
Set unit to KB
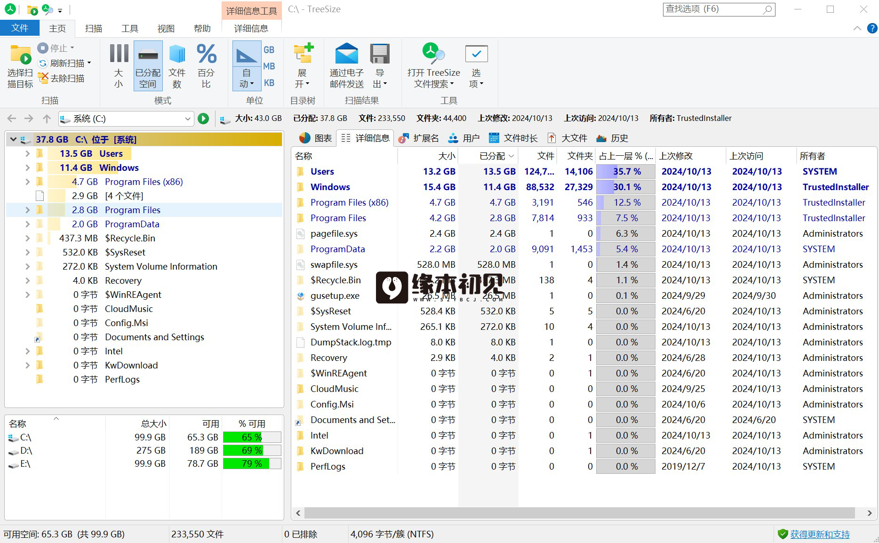tap(269, 83)
